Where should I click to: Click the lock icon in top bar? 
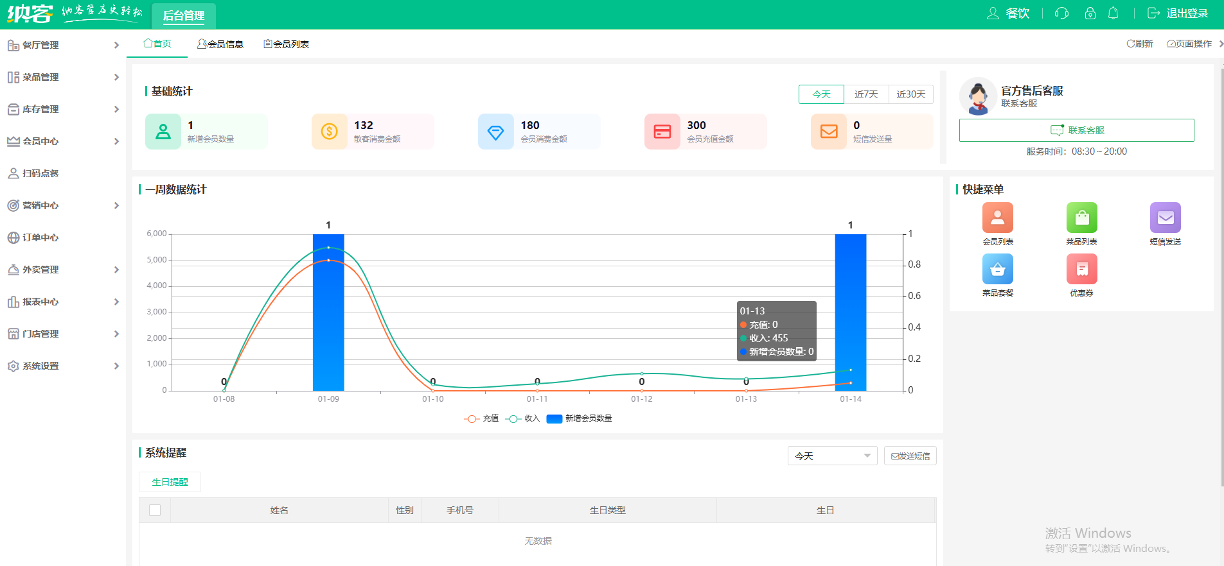(x=1090, y=13)
